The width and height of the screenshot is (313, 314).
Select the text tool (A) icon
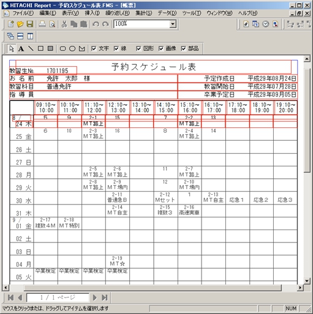(21, 48)
